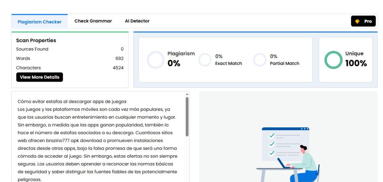The image size is (383, 182).
Task: Click the Characters count value 4524
Action: coord(118,68)
